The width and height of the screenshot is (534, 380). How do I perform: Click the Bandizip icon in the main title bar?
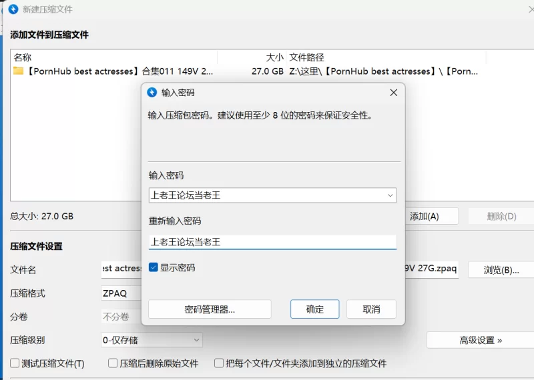(13, 9)
